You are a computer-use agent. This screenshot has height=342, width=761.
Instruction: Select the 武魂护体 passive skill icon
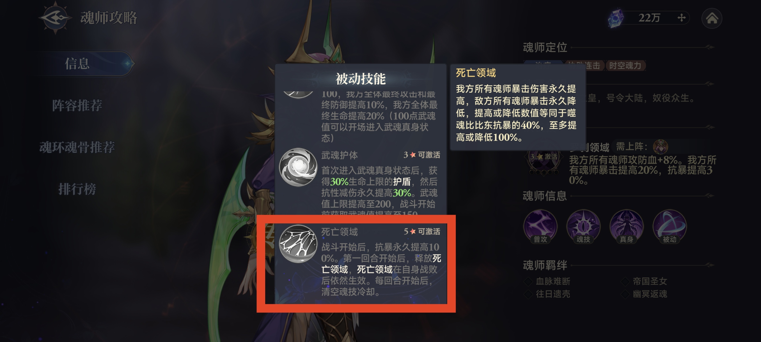click(298, 167)
